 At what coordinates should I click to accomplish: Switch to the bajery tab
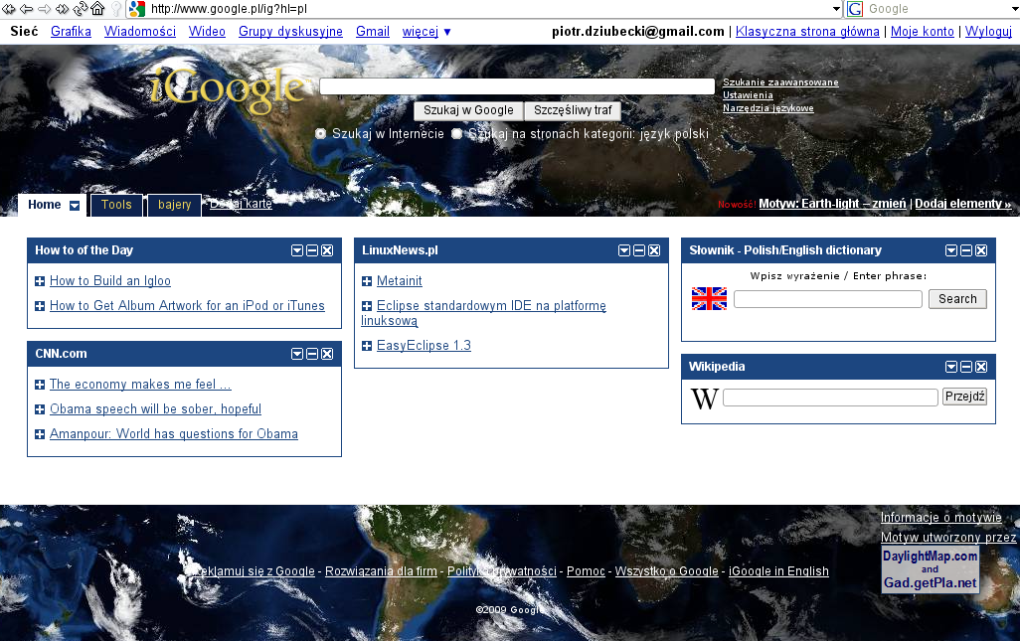click(x=174, y=205)
